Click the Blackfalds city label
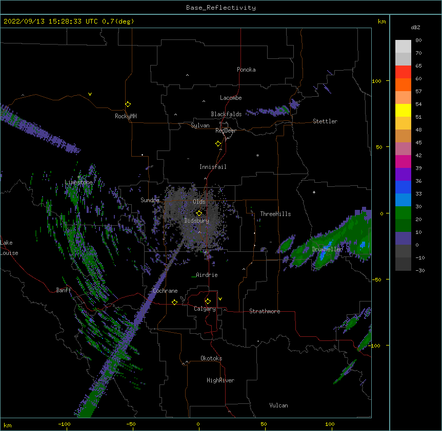Viewport: 442px width, 431px height. [226, 114]
